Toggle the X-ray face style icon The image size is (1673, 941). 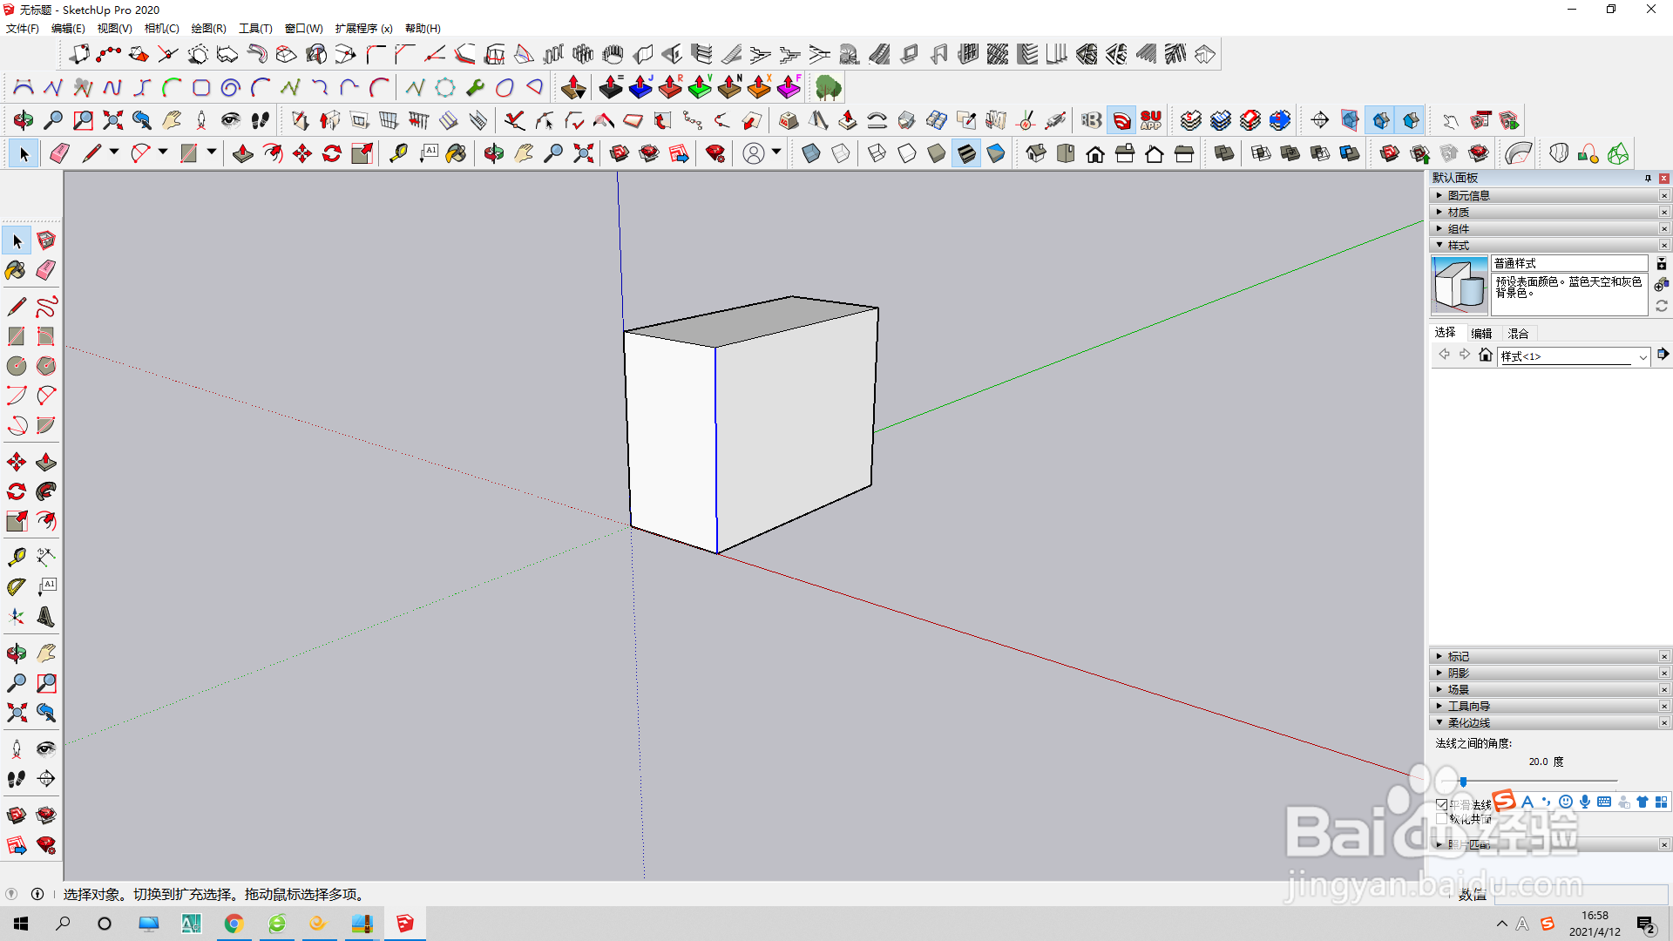810,154
